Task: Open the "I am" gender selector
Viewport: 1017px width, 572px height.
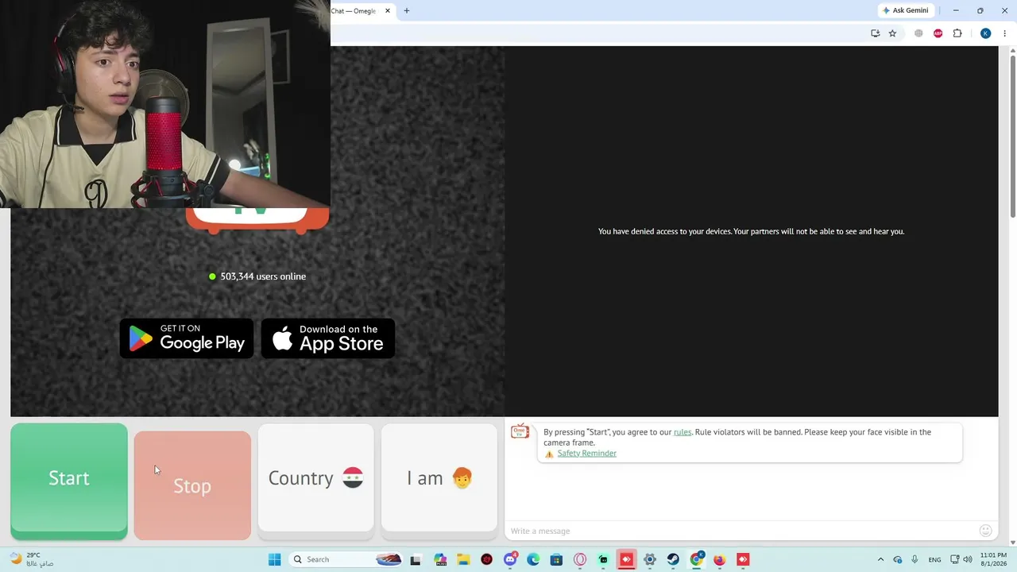Action: click(439, 477)
